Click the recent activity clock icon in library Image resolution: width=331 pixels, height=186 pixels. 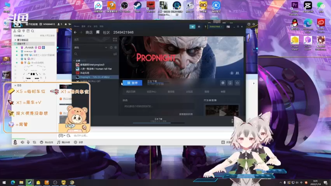pyautogui.click(x=111, y=48)
